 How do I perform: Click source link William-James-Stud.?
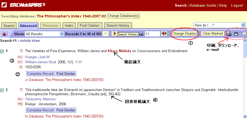tap(41, 62)
